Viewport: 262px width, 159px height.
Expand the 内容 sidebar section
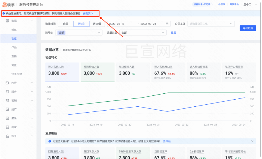[x=32, y=83]
